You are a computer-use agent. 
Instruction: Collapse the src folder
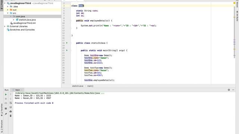(8, 13)
